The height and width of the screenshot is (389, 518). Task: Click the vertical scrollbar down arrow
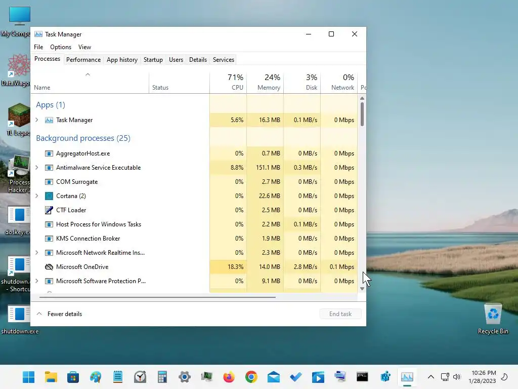pos(362,289)
